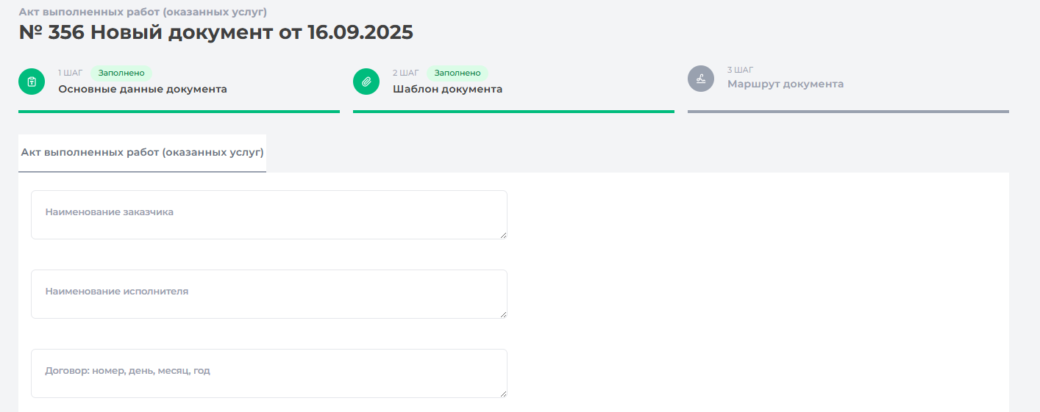Click the paperclip icon for step 2
This screenshot has width=1040, height=412.
pos(366,82)
